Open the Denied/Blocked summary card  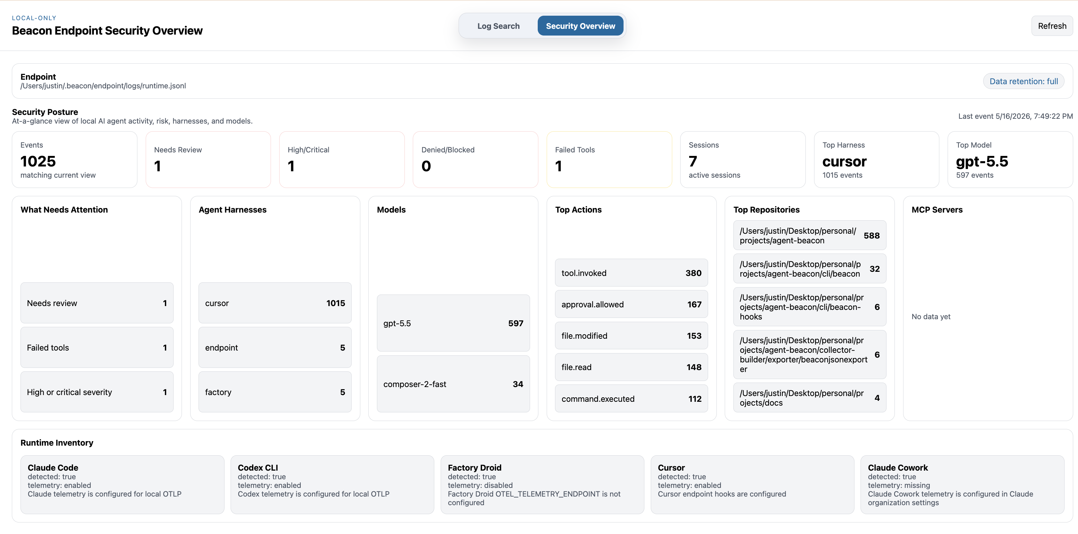pos(475,160)
